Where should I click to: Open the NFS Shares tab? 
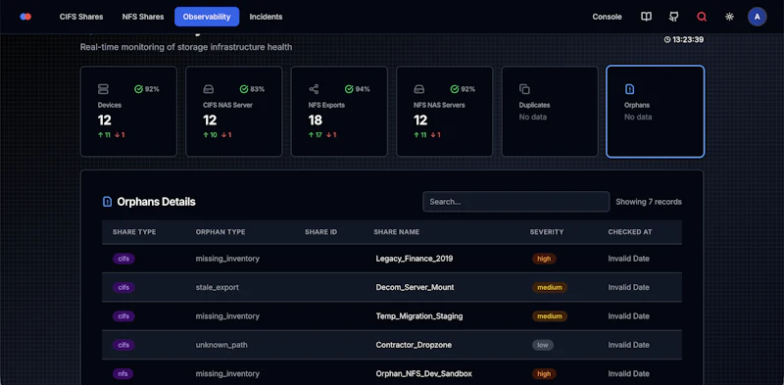click(x=143, y=17)
